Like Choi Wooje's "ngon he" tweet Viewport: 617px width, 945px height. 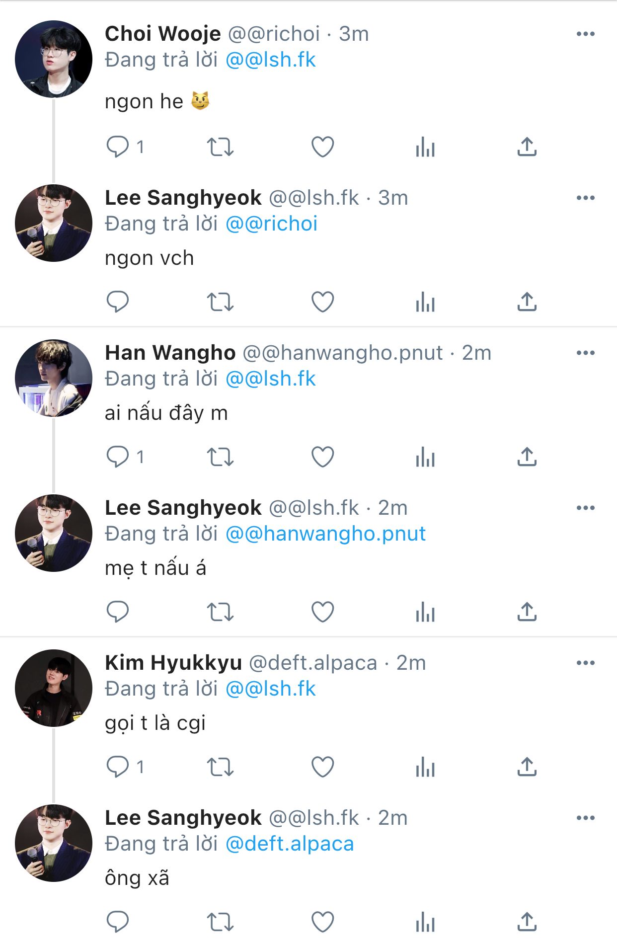click(322, 147)
